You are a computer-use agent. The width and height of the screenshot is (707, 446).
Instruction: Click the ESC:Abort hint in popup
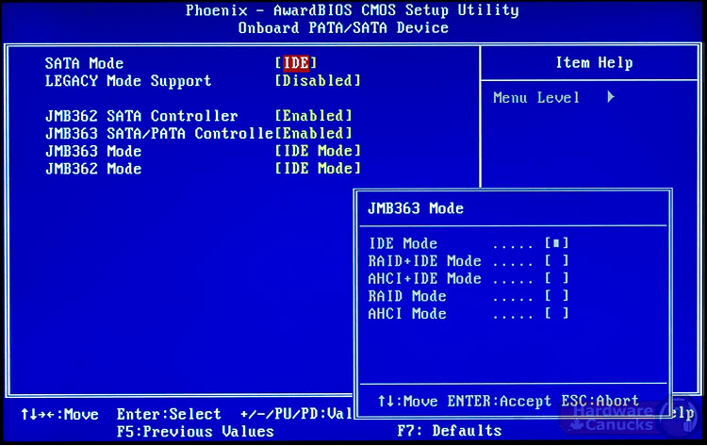tap(600, 401)
